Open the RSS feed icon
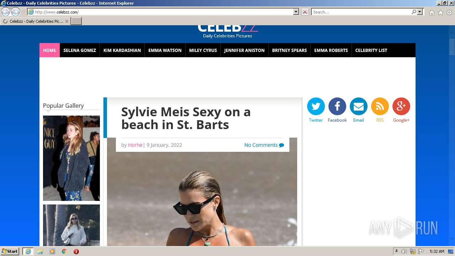The width and height of the screenshot is (455, 256). point(380,106)
